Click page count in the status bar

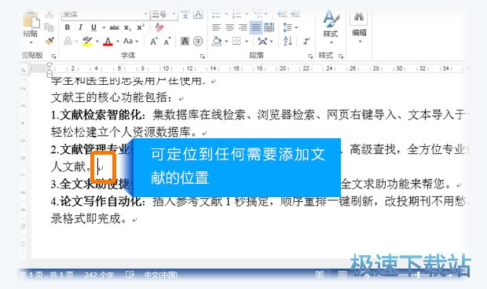pos(46,275)
